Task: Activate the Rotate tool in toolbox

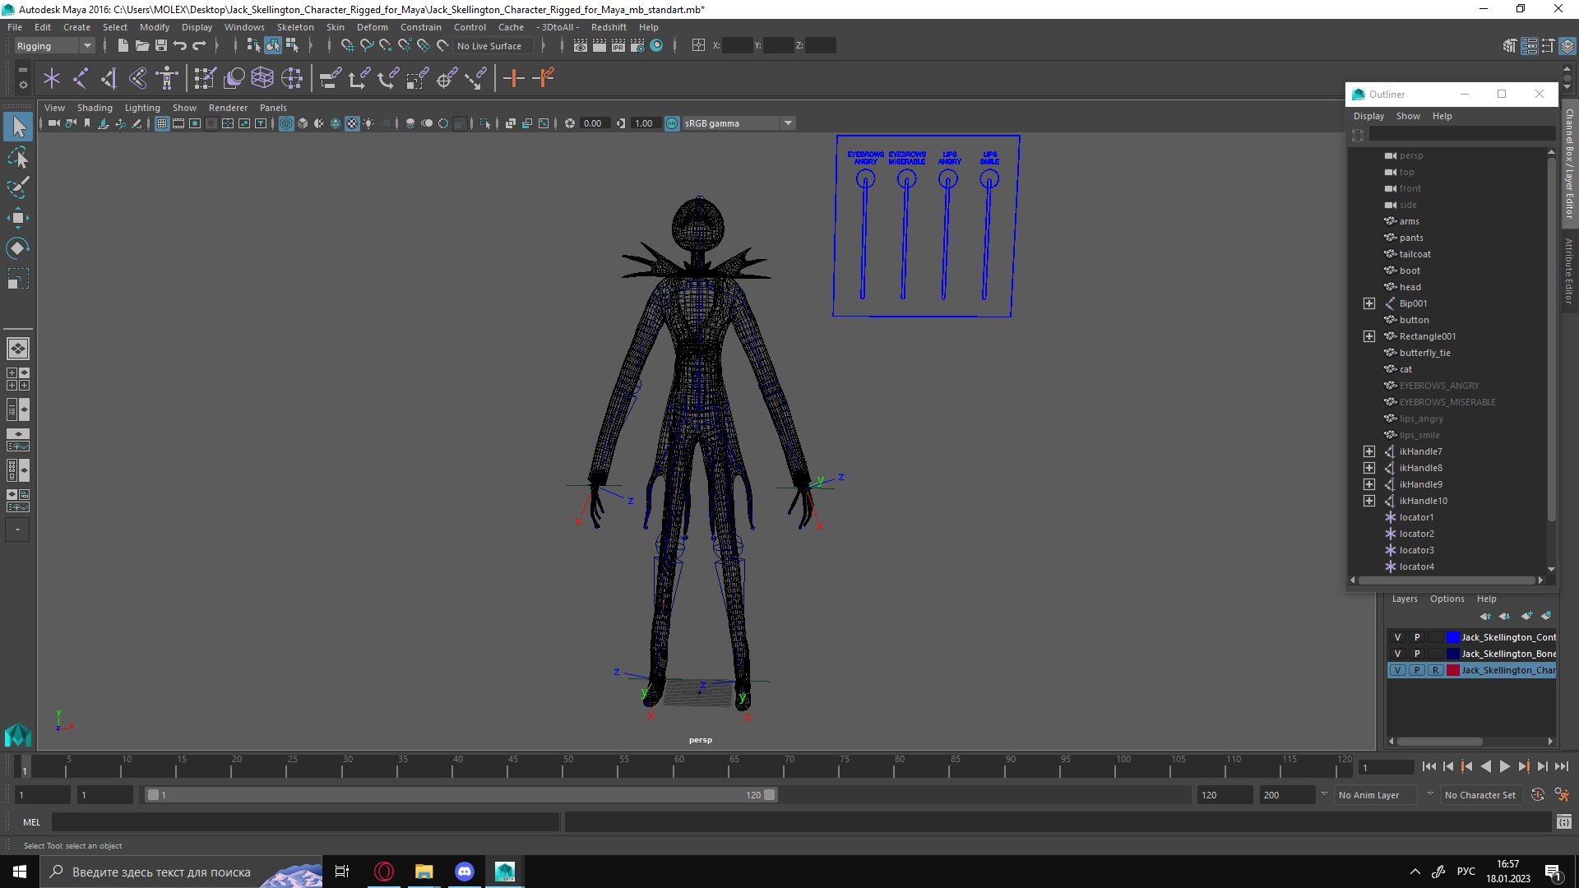Action: tap(18, 248)
